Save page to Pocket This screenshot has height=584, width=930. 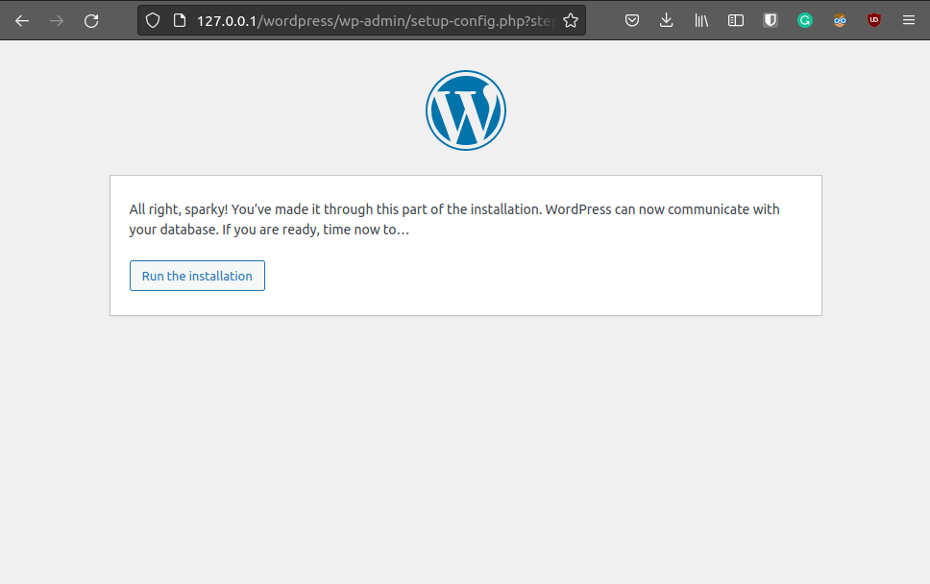pos(632,21)
